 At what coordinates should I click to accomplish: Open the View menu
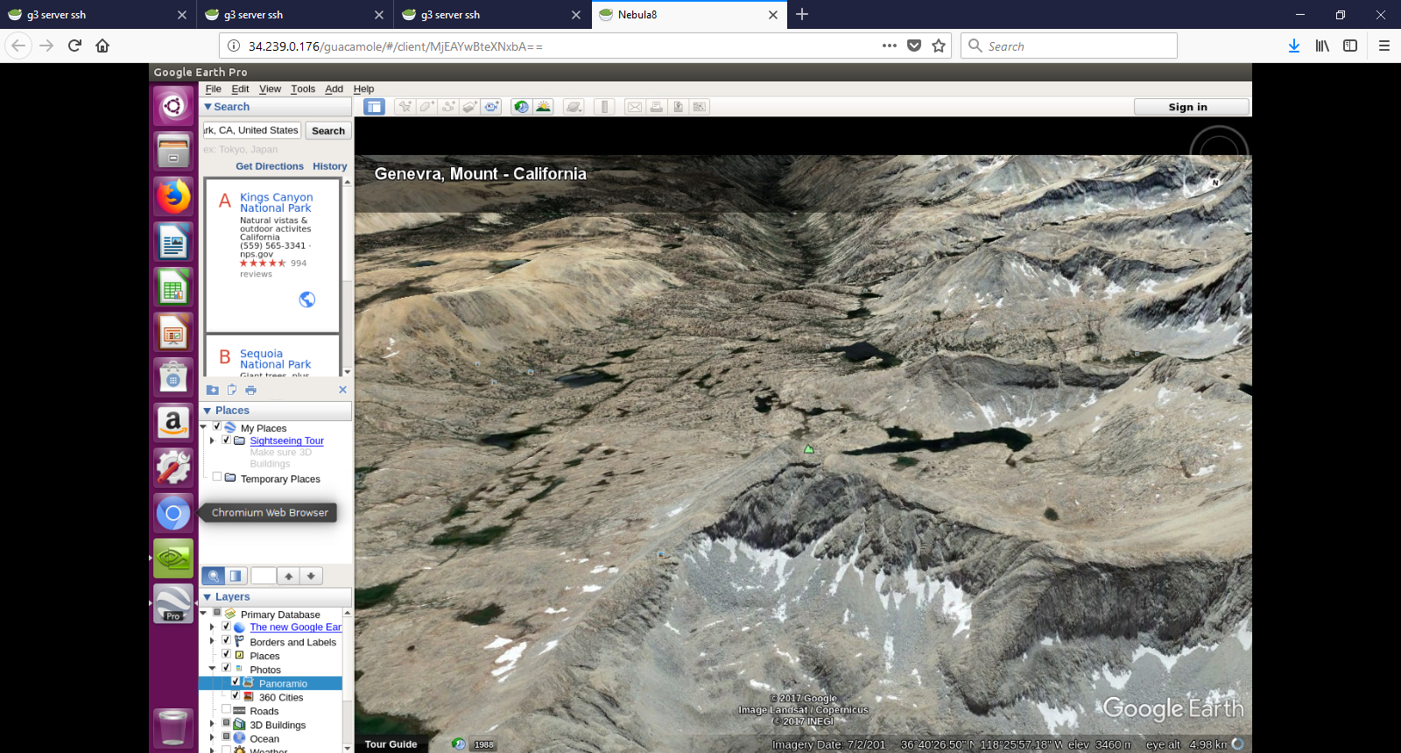pyautogui.click(x=270, y=89)
